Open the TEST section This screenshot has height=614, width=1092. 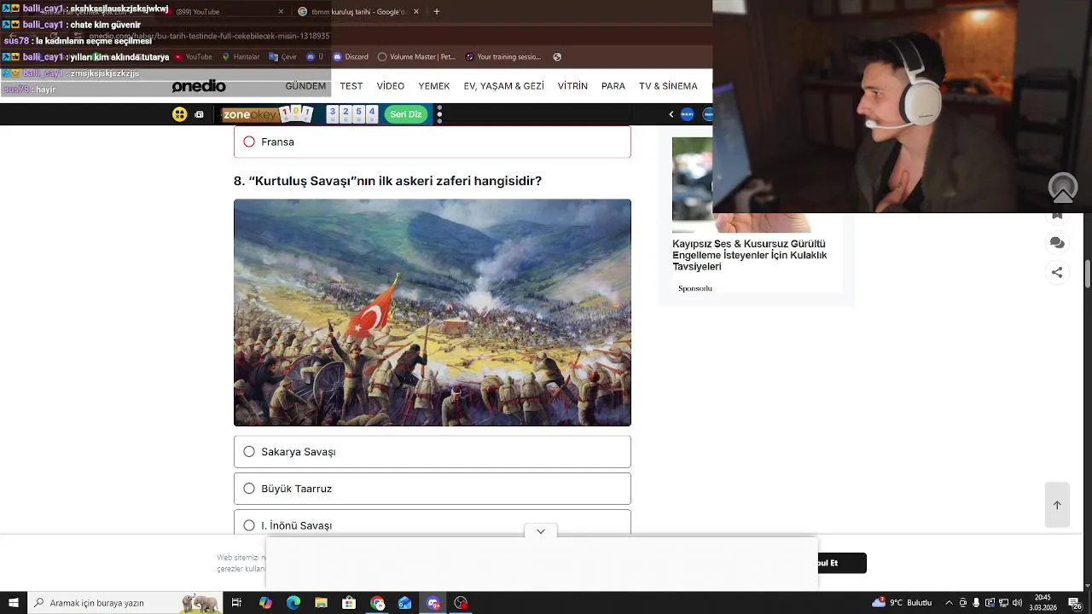point(351,86)
